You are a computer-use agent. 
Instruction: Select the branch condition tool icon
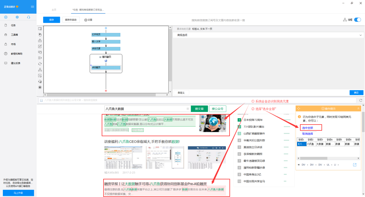coord(40,70)
